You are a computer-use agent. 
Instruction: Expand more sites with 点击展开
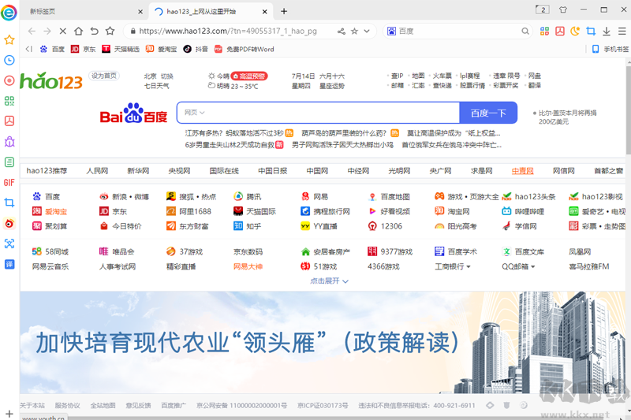(x=329, y=281)
